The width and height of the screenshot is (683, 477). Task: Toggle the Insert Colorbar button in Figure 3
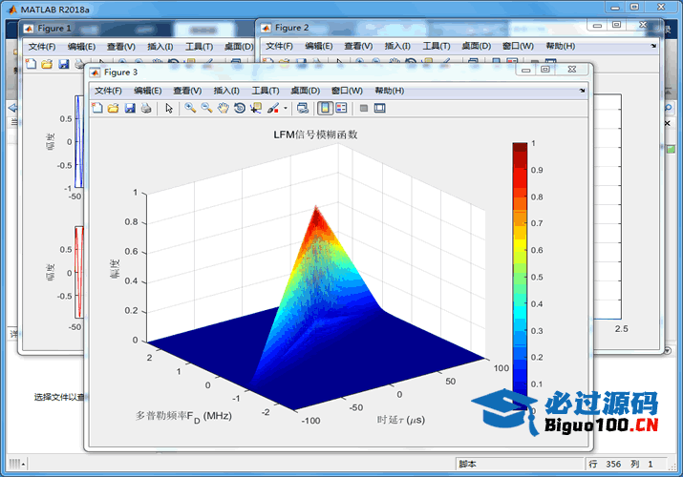[325, 109]
